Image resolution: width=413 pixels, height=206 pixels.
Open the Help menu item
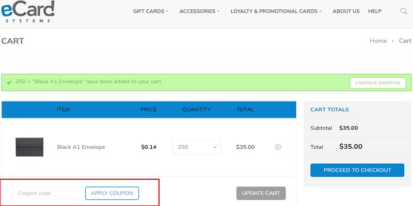pos(375,11)
